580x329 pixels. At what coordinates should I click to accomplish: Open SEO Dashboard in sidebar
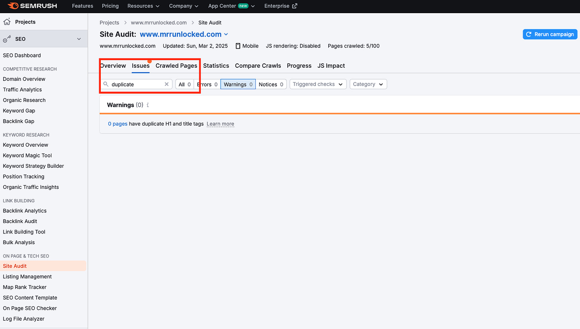point(22,55)
